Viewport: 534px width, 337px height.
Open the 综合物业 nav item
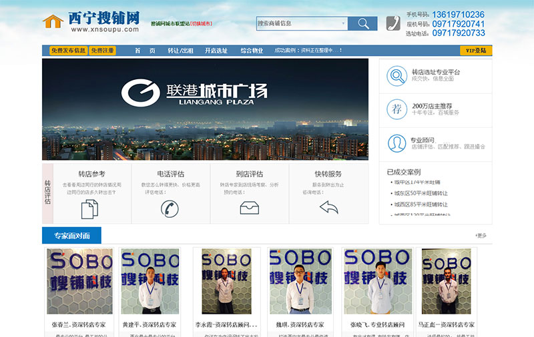pos(252,51)
